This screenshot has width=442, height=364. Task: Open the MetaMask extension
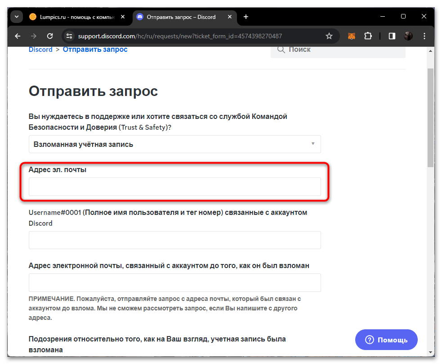coord(351,36)
